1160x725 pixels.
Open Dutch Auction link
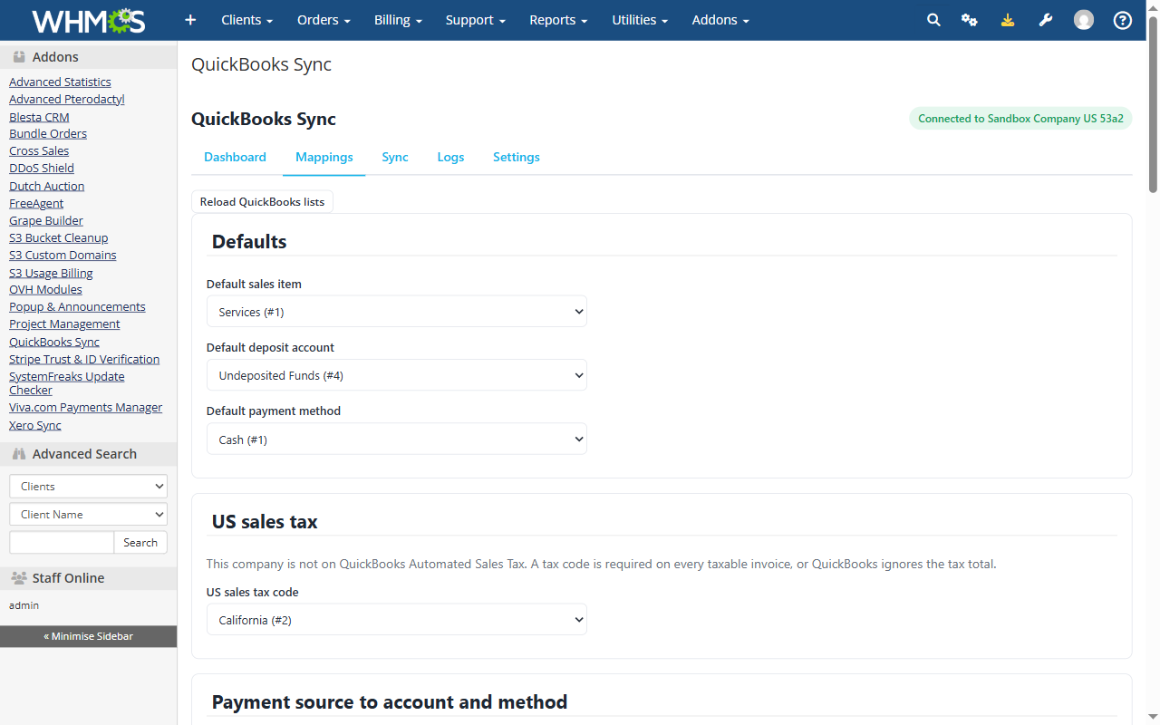point(46,186)
